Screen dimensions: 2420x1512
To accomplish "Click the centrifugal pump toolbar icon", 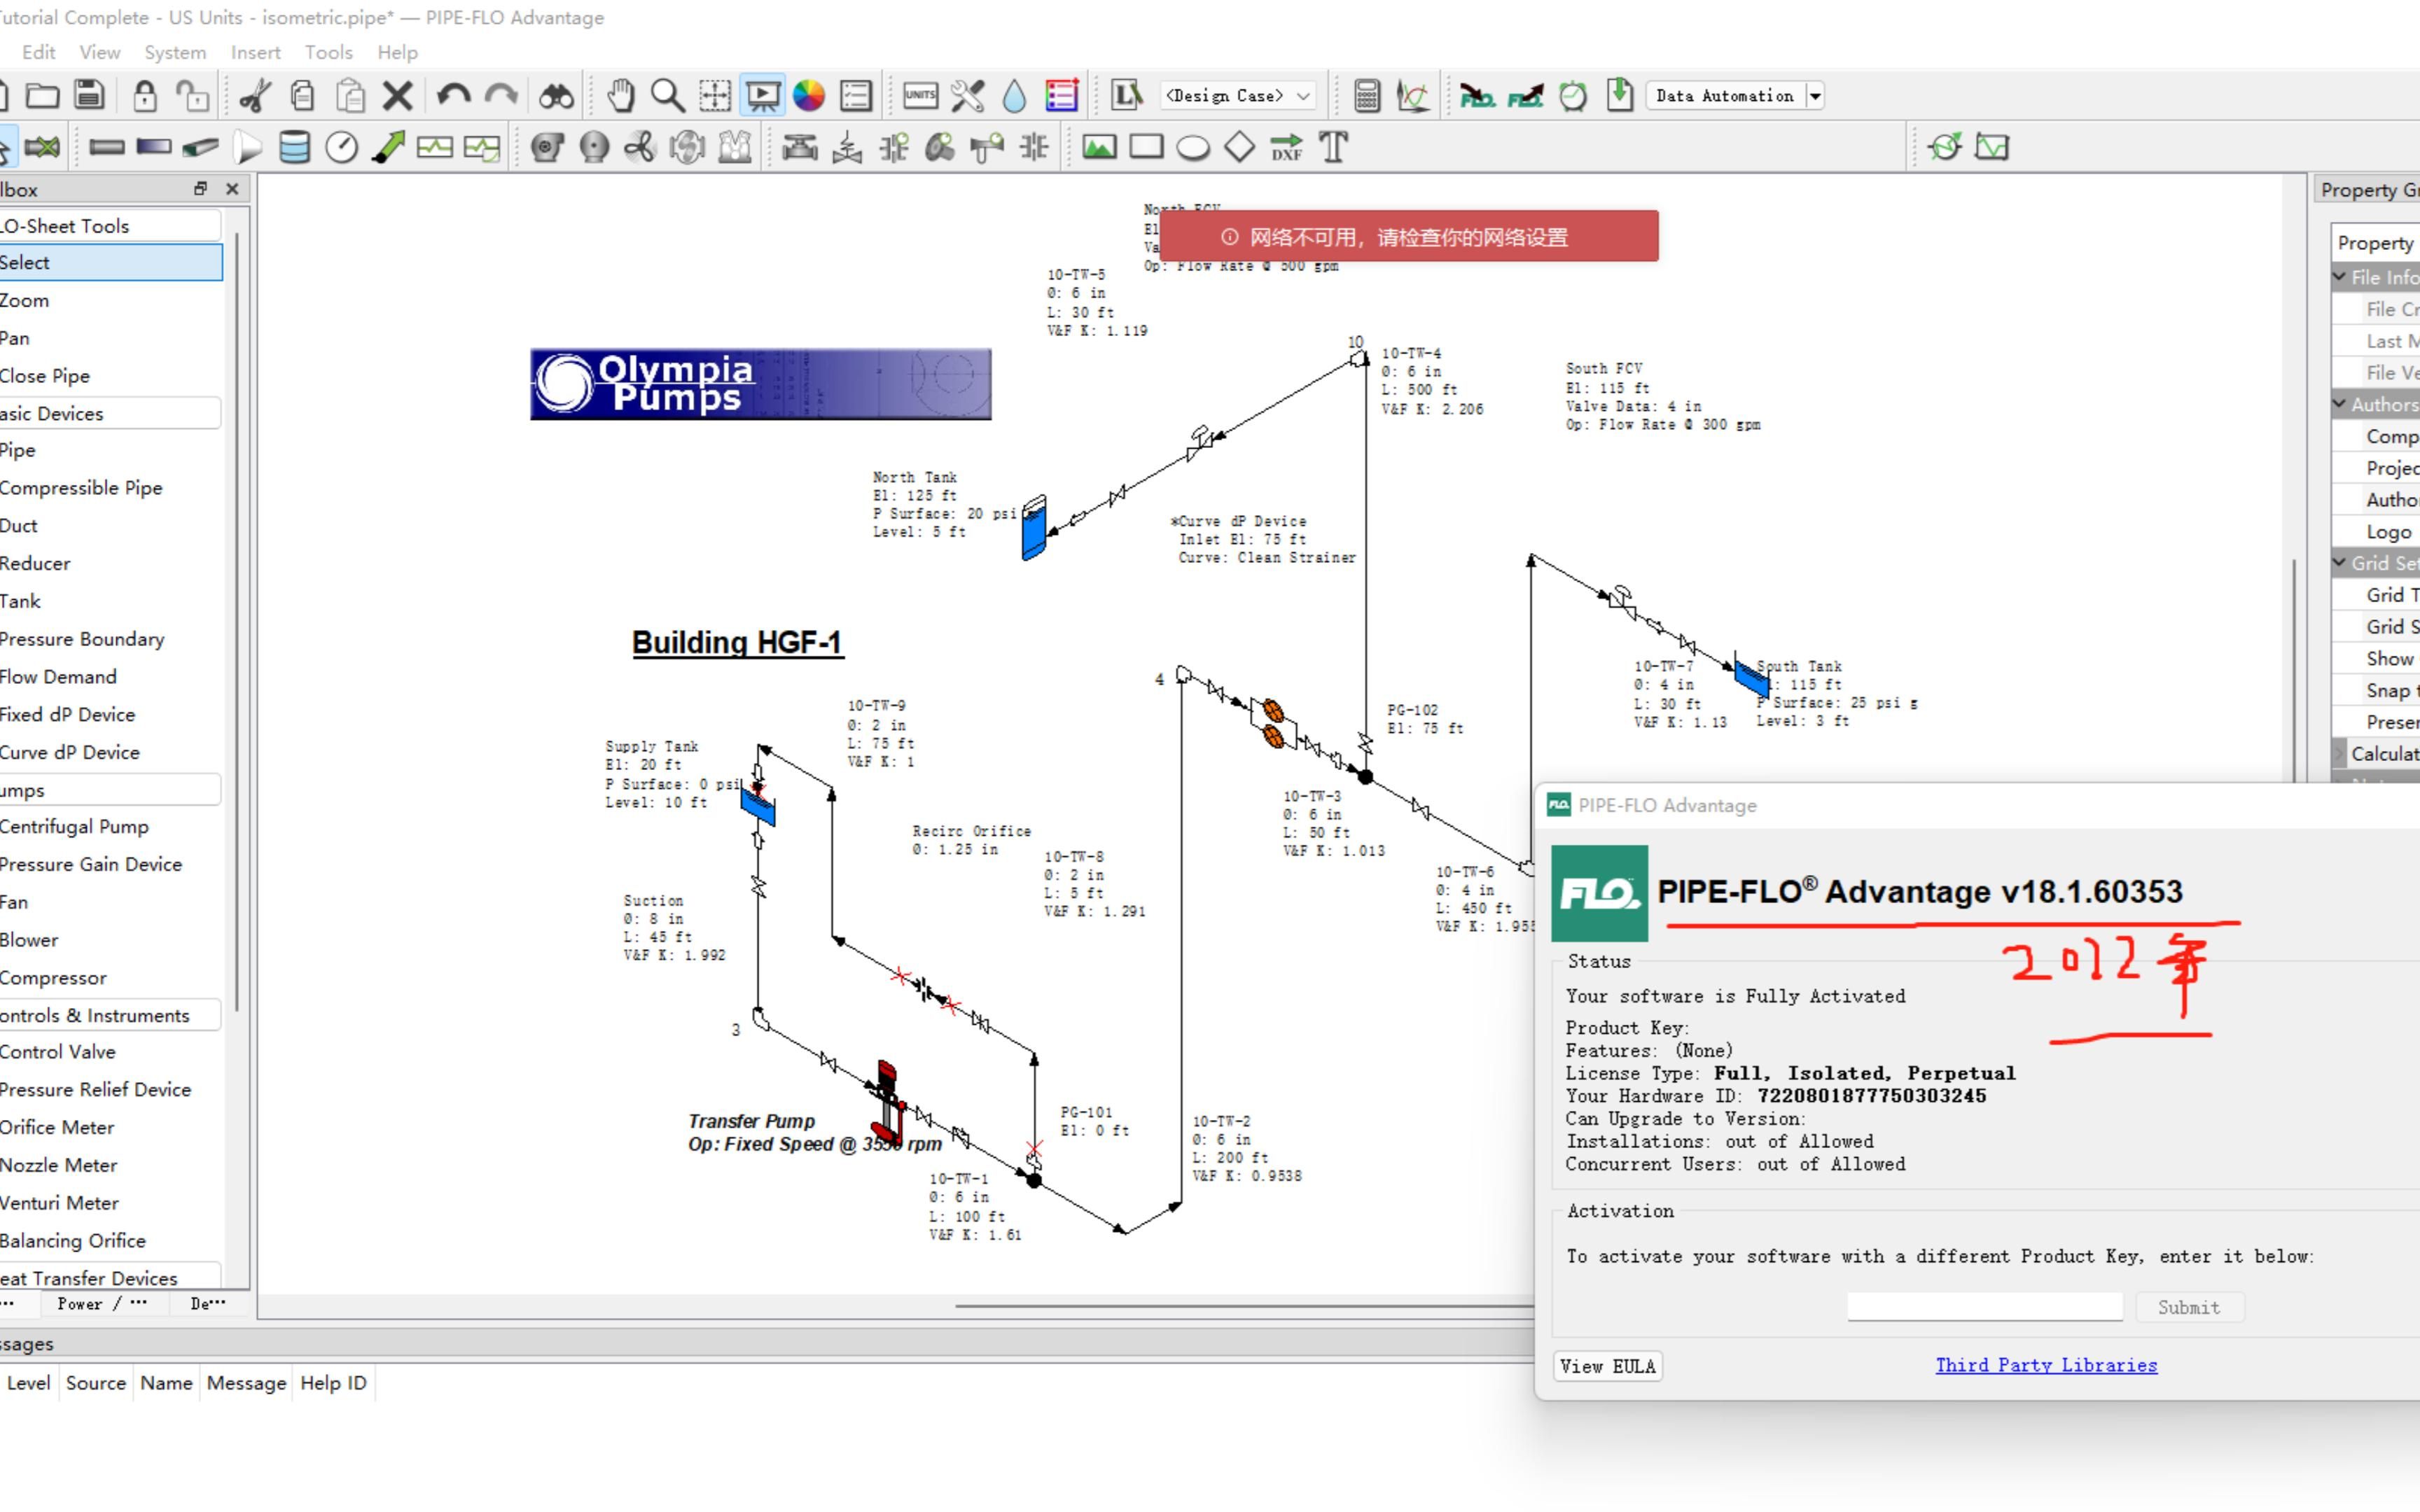I will [x=547, y=148].
